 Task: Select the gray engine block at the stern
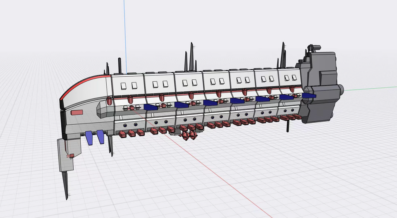pyautogui.click(x=320, y=87)
